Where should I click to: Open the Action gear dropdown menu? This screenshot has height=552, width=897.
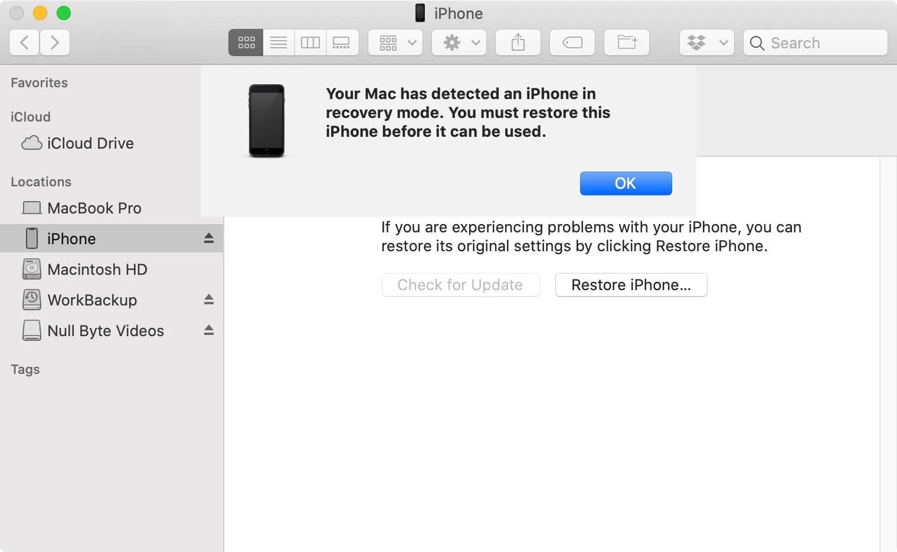tap(459, 42)
